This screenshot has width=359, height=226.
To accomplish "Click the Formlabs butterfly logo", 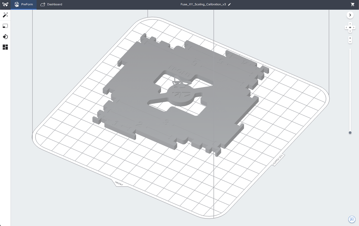I will (5, 4).
